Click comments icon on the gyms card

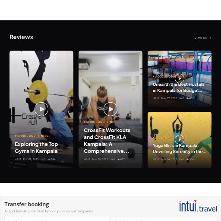pos(42,159)
